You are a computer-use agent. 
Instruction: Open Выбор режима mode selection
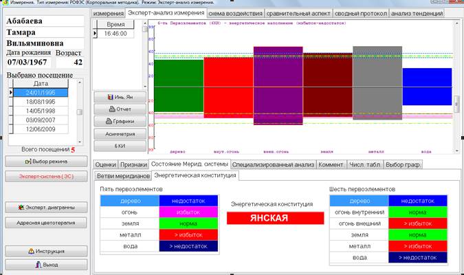point(46,162)
